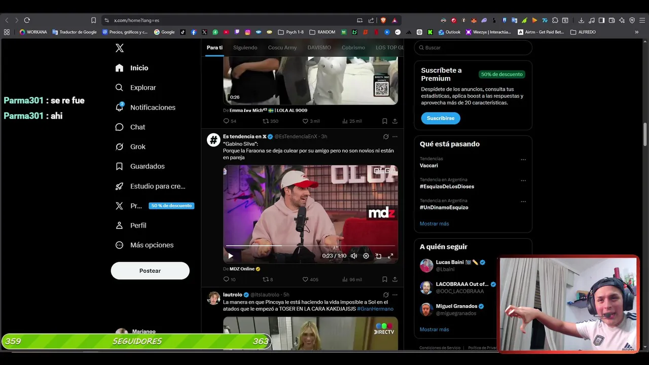
Task: Open the Vaccari trend
Action: tap(429, 166)
